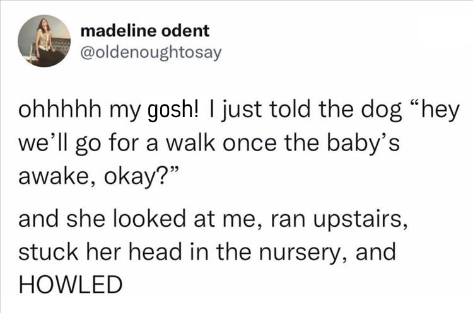Screen dimensions: 473x313
Task: Open madeline odent's profile picture
Action: 42,42
